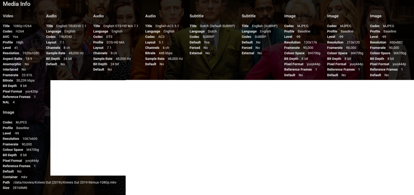Click the default value "Yes" in Dutch subtitle

pos(207,42)
